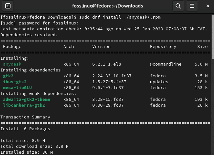Click the x86_64 arch in the ibus-gtk2 row
This screenshot has height=155, width=214.
point(71,82)
